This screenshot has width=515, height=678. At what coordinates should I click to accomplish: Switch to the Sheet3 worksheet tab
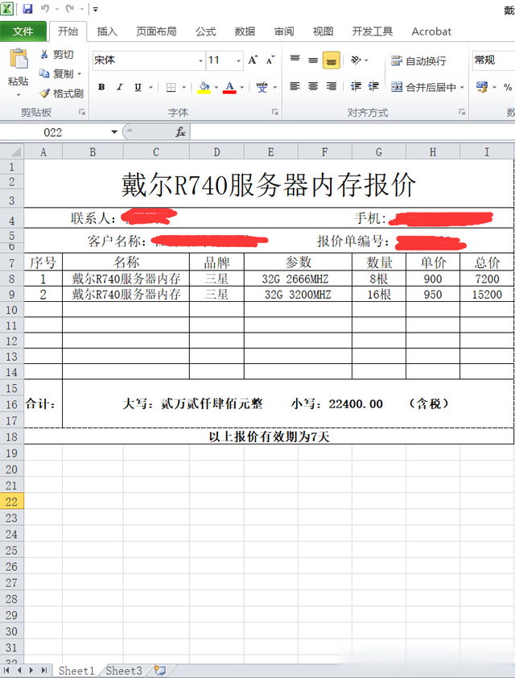pyautogui.click(x=124, y=671)
